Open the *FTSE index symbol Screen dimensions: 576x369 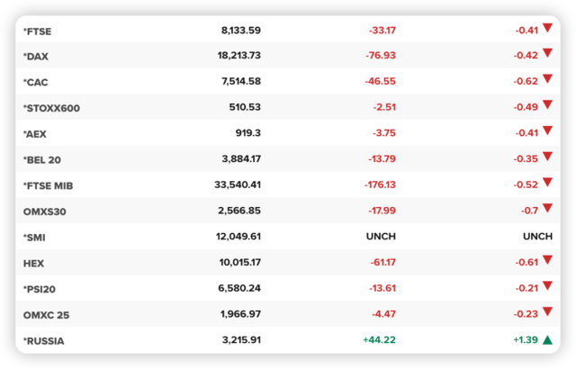tap(38, 31)
